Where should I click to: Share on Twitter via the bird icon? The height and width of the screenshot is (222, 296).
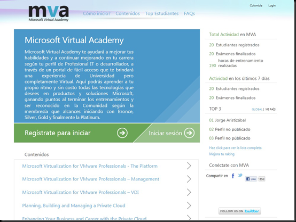tap(240, 175)
